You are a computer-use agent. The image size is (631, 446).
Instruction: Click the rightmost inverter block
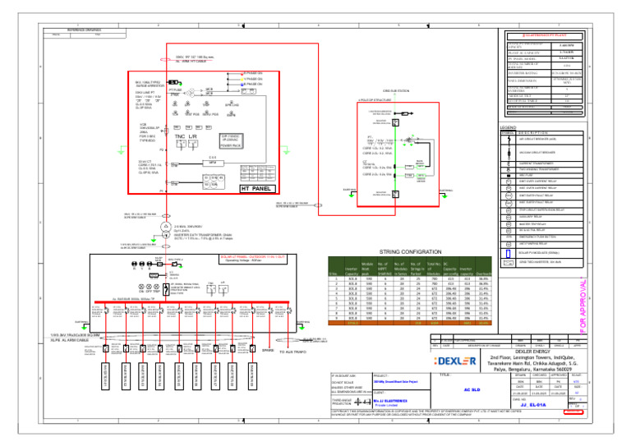[x=252, y=376]
